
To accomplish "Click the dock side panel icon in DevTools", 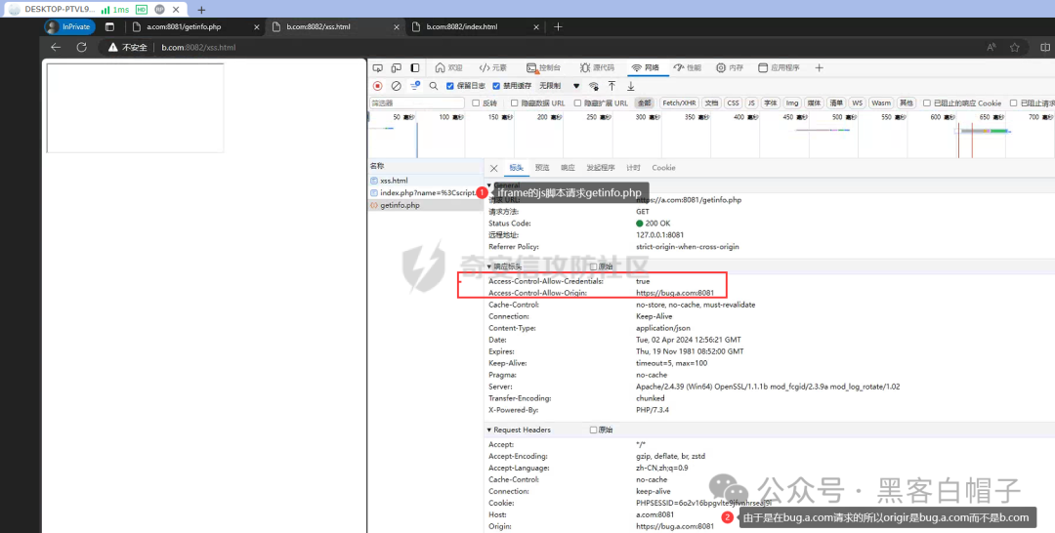I will pyautogui.click(x=415, y=68).
